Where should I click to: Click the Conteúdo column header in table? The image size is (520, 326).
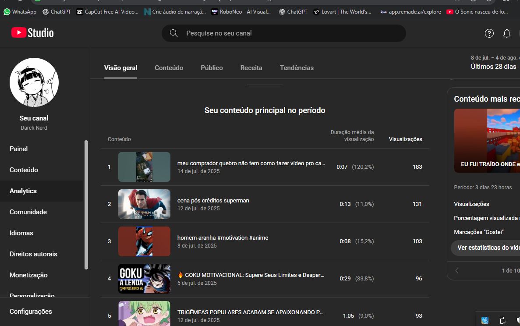click(x=119, y=139)
